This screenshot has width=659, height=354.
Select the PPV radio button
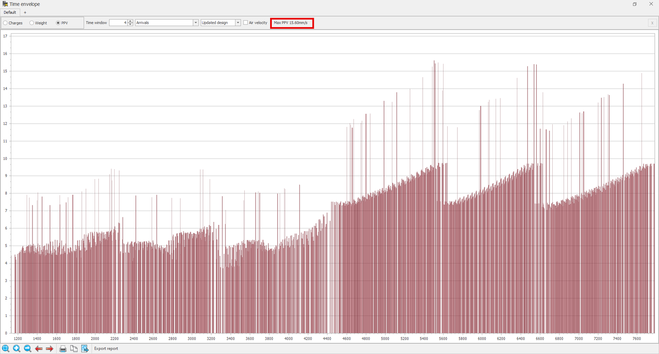[x=58, y=23]
